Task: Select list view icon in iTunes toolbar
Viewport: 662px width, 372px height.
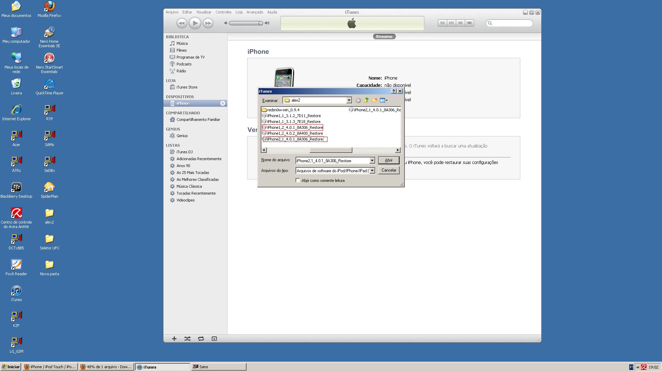Action: [442, 23]
